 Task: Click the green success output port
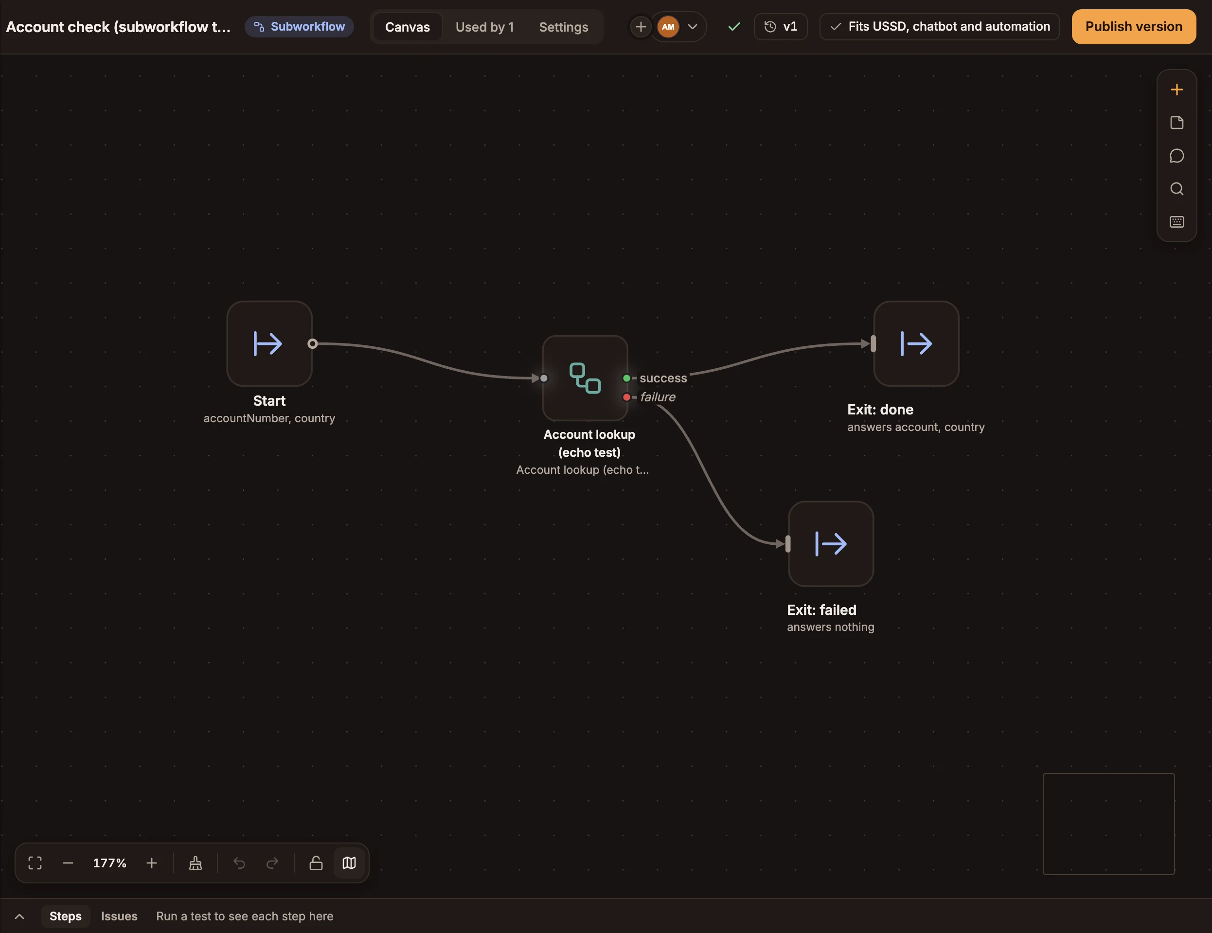[x=626, y=378]
